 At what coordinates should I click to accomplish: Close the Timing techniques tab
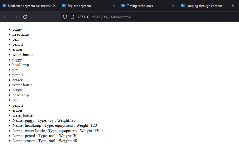point(173,6)
